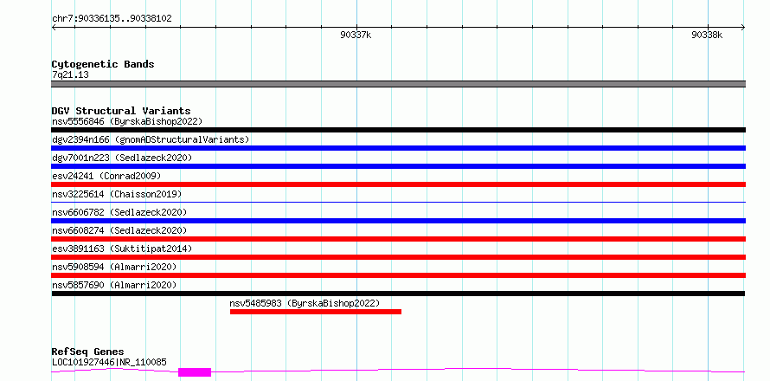Click the Cytogenetic Bands track heading
This screenshot has height=381, width=770.
coord(103,64)
